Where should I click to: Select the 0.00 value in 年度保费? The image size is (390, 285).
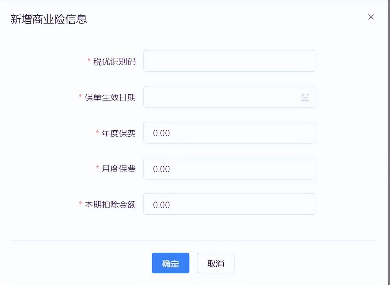pyautogui.click(x=161, y=133)
